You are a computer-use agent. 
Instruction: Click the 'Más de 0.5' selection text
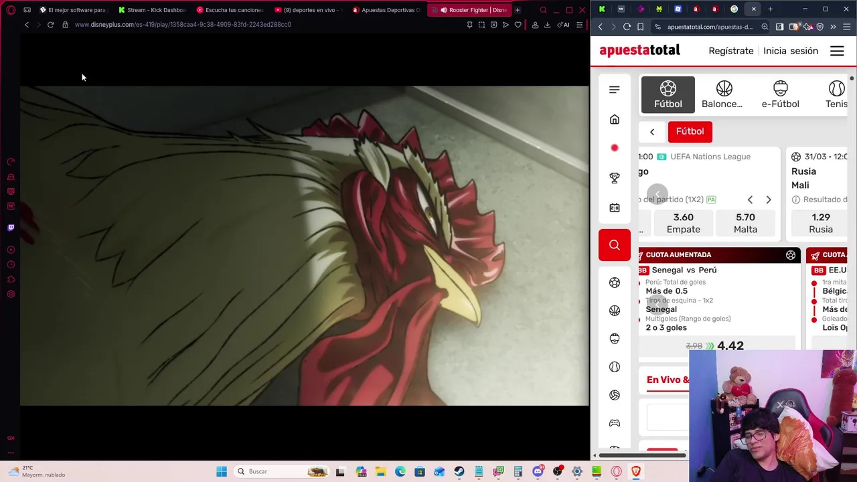pyautogui.click(x=666, y=291)
